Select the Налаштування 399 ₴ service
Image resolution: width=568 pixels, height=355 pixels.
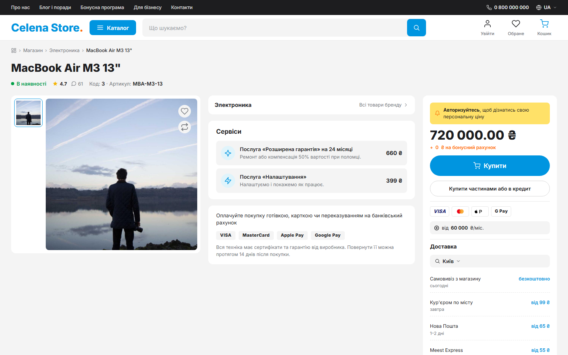(x=312, y=181)
